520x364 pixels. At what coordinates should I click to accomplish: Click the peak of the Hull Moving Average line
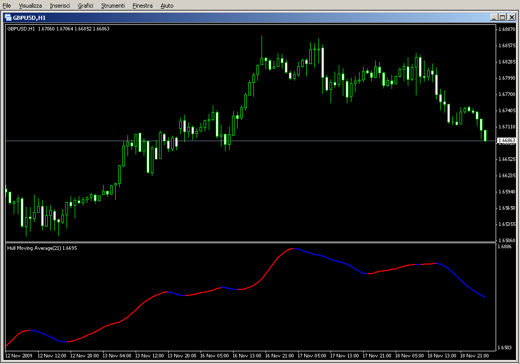tap(293, 248)
